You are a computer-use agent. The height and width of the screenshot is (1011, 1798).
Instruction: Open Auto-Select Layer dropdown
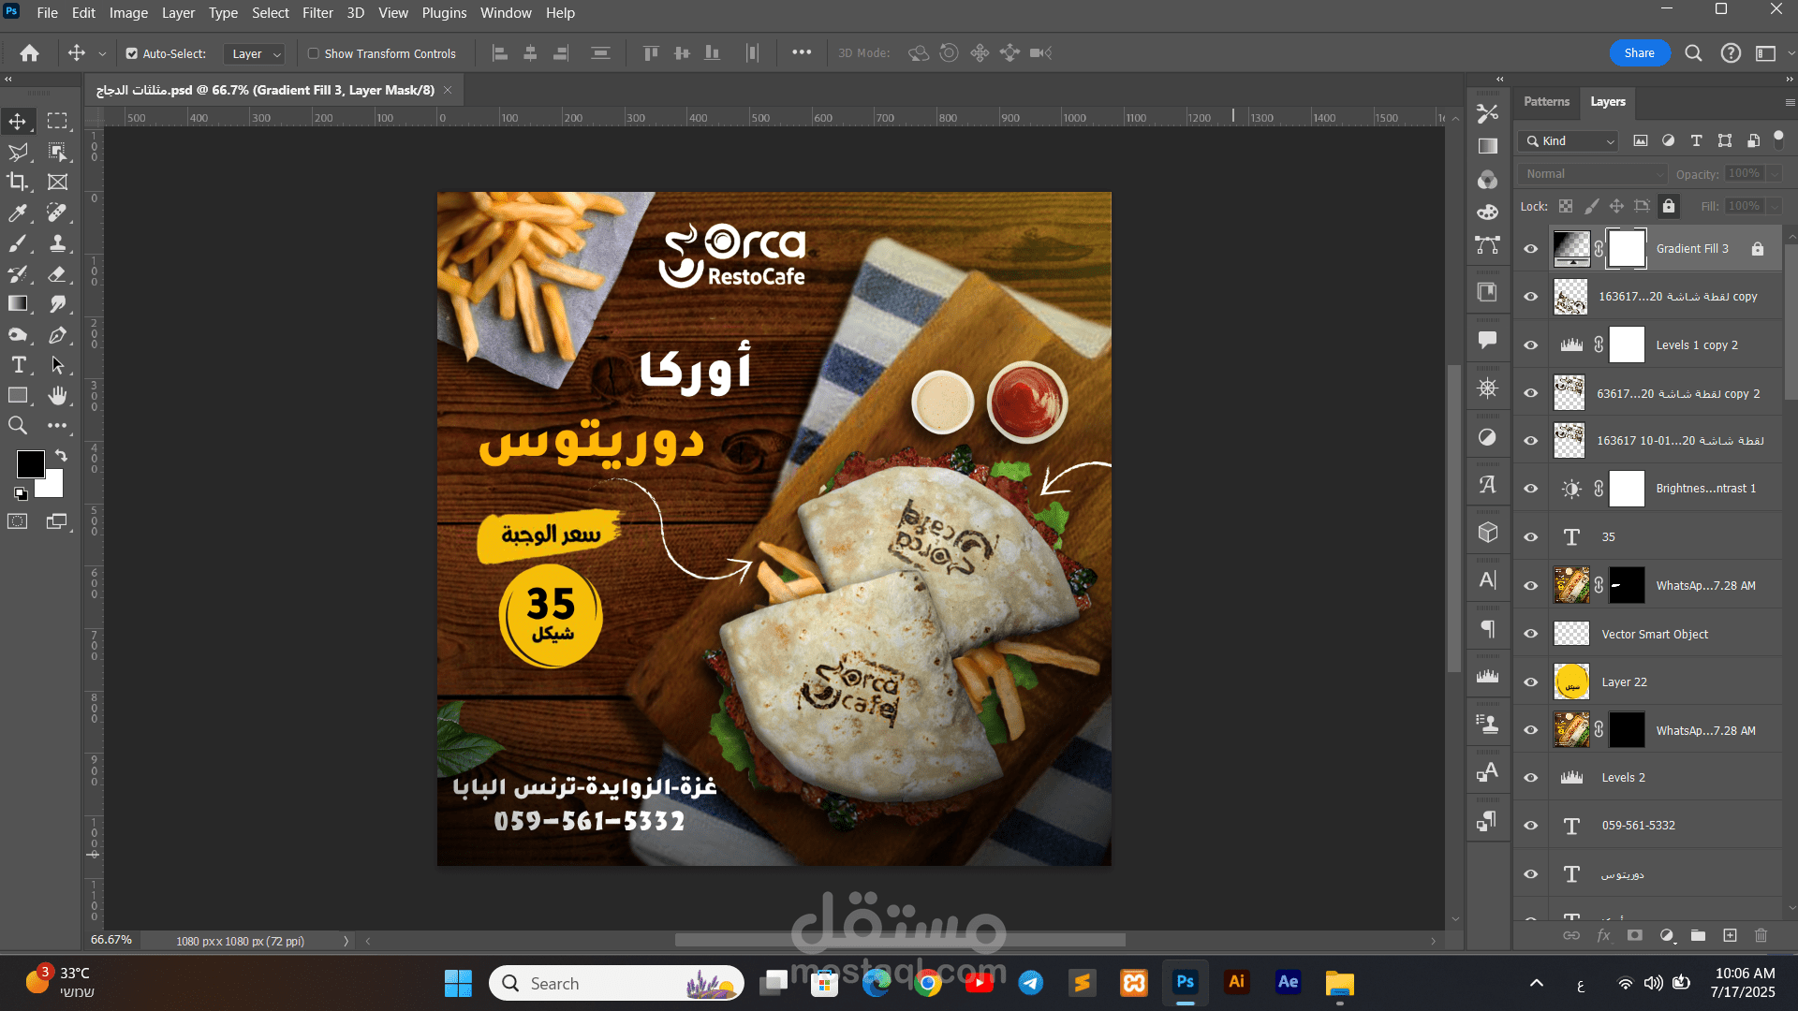(x=254, y=54)
